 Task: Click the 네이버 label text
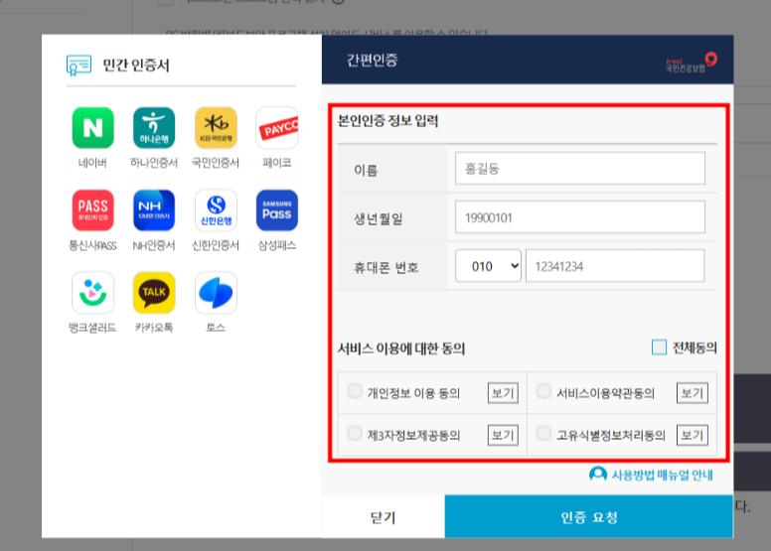(92, 163)
